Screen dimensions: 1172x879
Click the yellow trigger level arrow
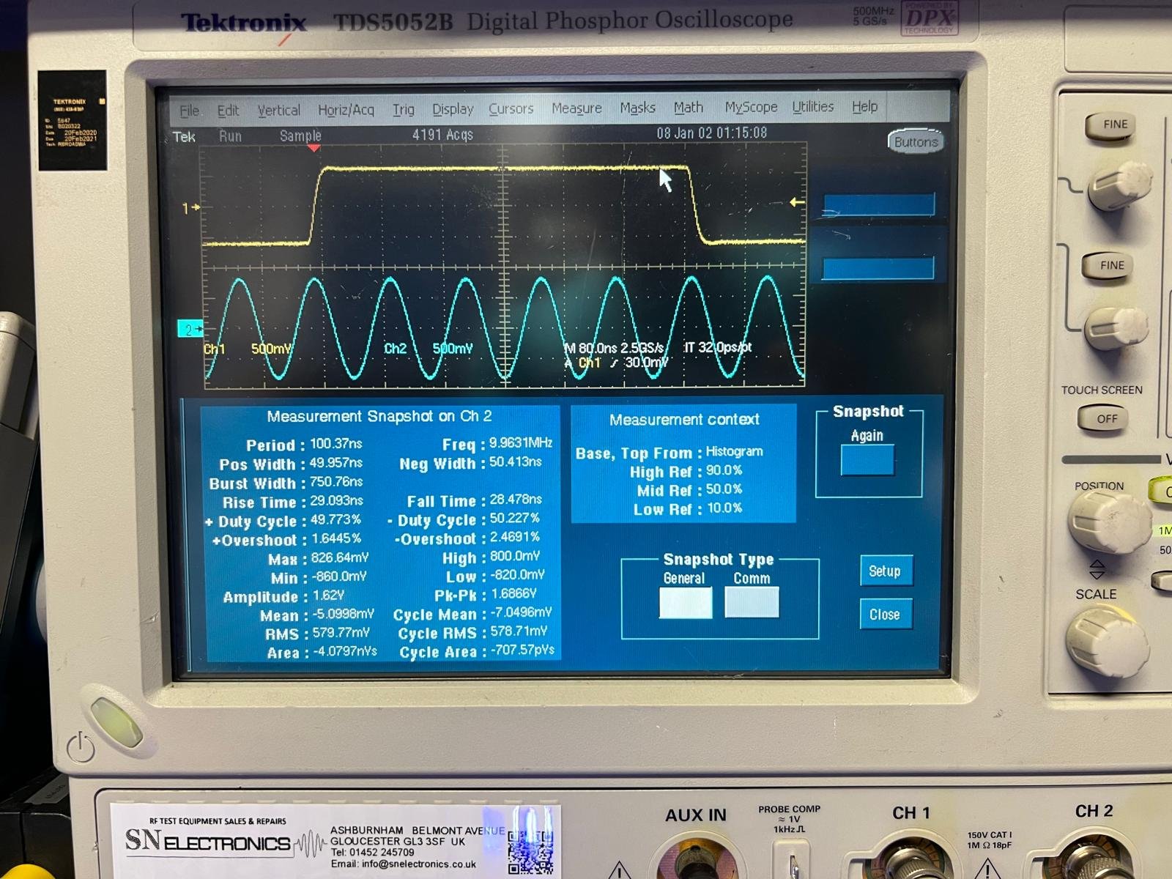(797, 202)
